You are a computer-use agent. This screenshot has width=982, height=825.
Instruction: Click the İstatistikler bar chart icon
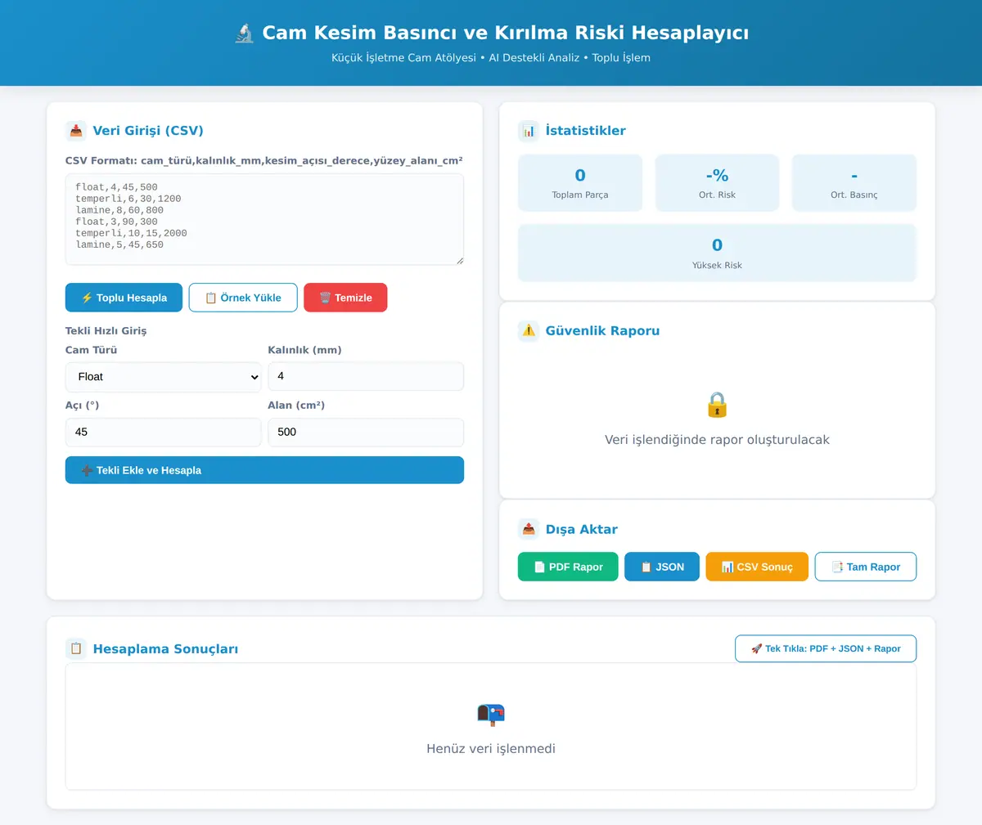[529, 131]
